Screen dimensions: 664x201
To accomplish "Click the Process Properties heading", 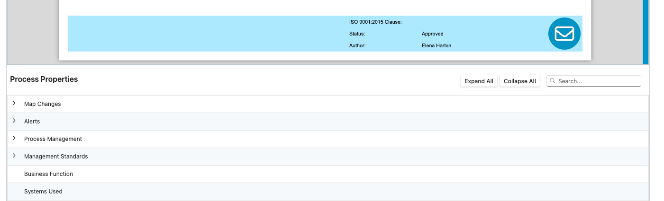I will (44, 79).
